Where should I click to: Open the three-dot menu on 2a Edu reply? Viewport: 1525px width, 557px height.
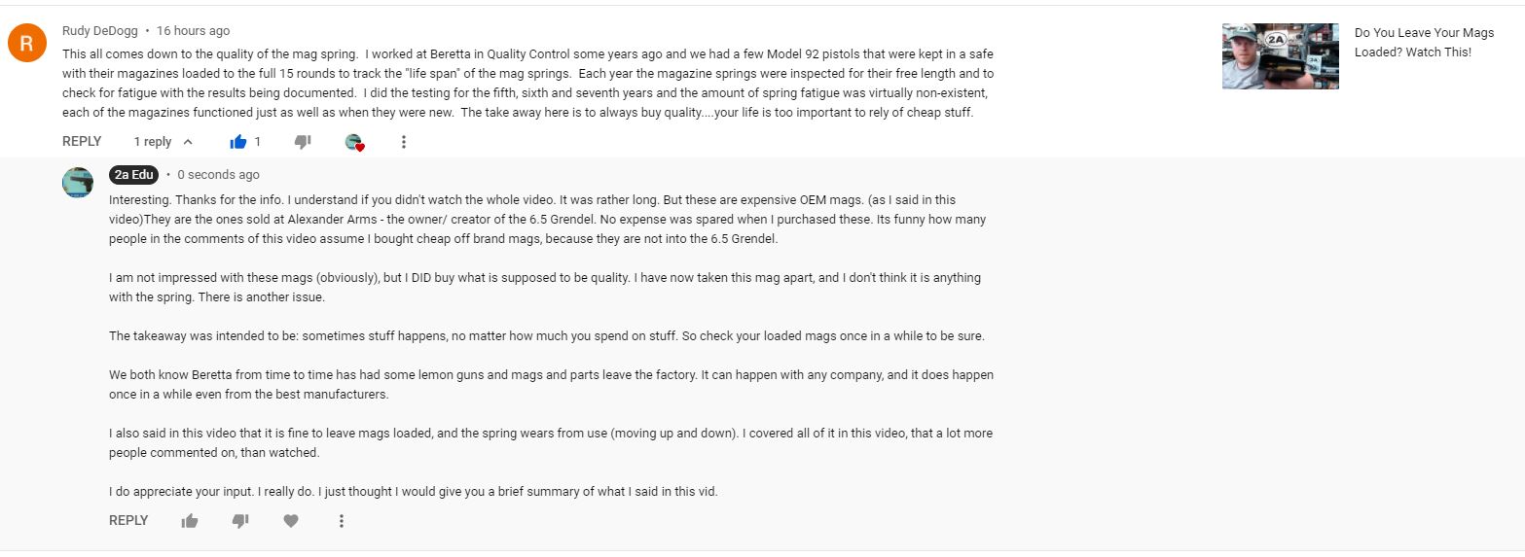342,521
